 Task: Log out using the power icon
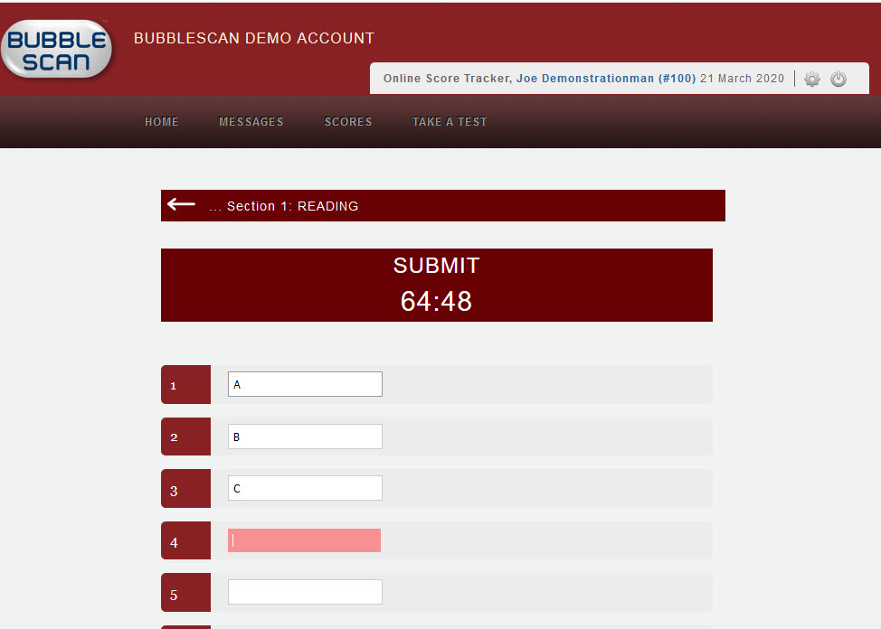click(x=838, y=79)
